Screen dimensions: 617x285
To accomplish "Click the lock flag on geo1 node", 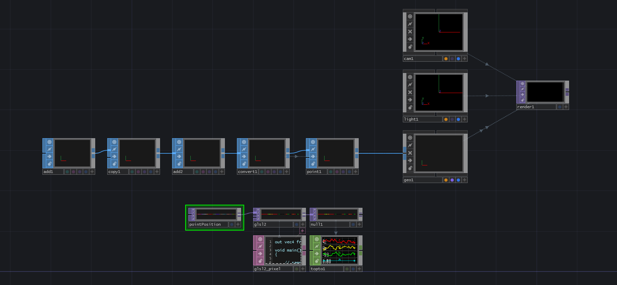I will pyautogui.click(x=410, y=168).
